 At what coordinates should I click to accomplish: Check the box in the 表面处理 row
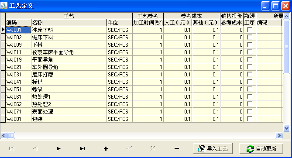coord(250,111)
